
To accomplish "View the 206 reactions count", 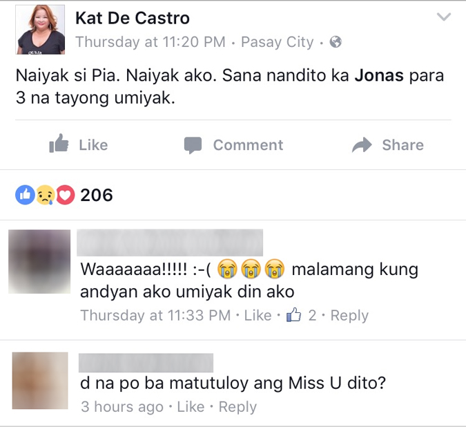I will point(97,195).
